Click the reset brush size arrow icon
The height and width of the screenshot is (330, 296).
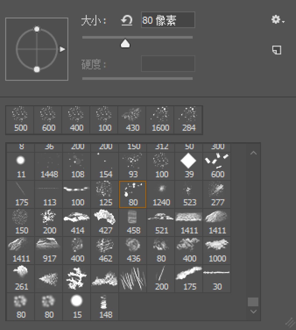pyautogui.click(x=127, y=20)
